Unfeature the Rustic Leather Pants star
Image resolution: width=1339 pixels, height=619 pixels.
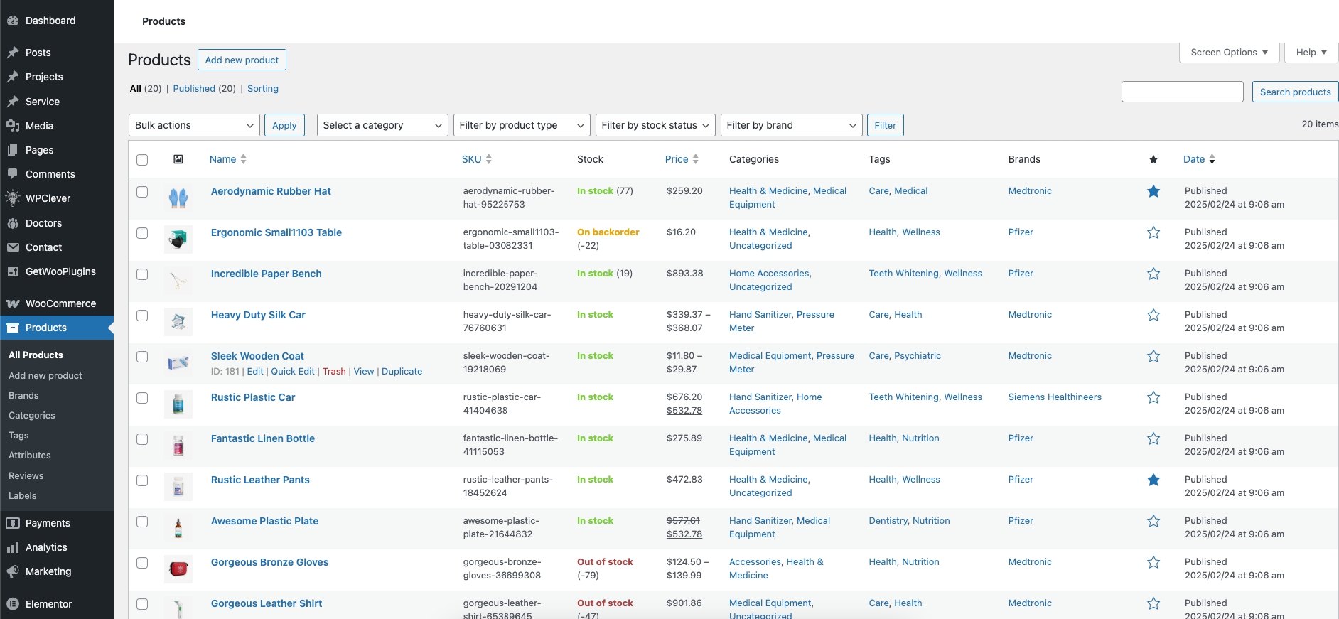pos(1153,480)
